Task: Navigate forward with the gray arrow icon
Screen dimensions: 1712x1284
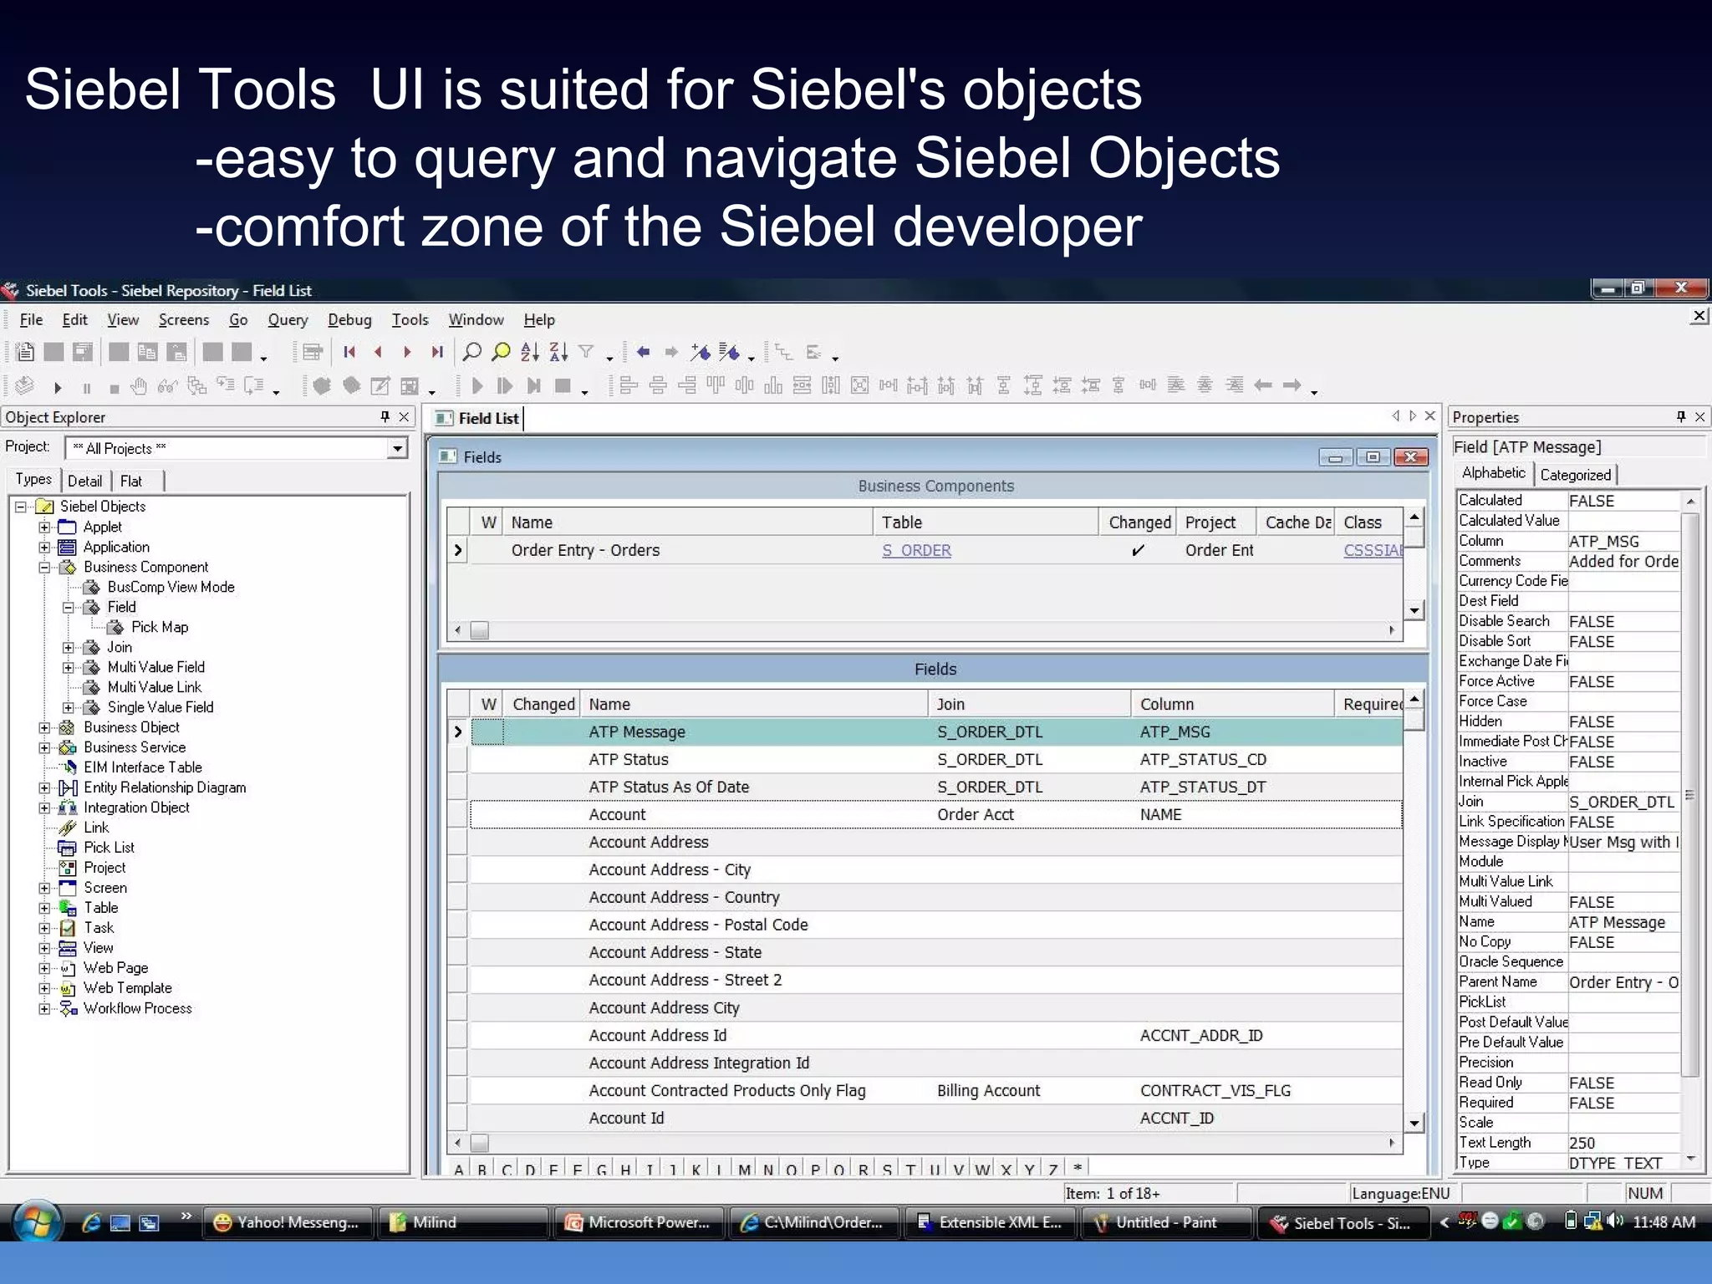Action: click(x=671, y=352)
